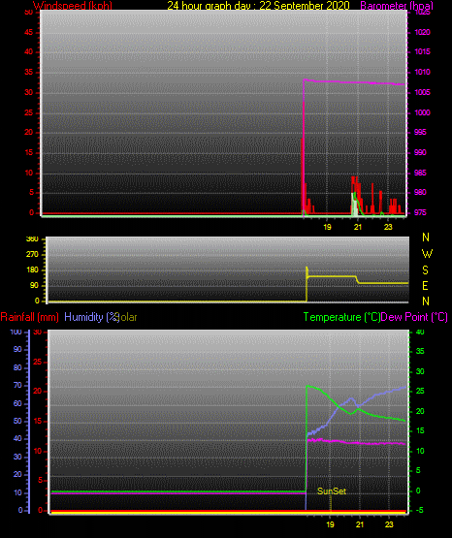The height and width of the screenshot is (538, 452).
Task: Click the Windspeed (kph) axis title
Action: click(73, 6)
